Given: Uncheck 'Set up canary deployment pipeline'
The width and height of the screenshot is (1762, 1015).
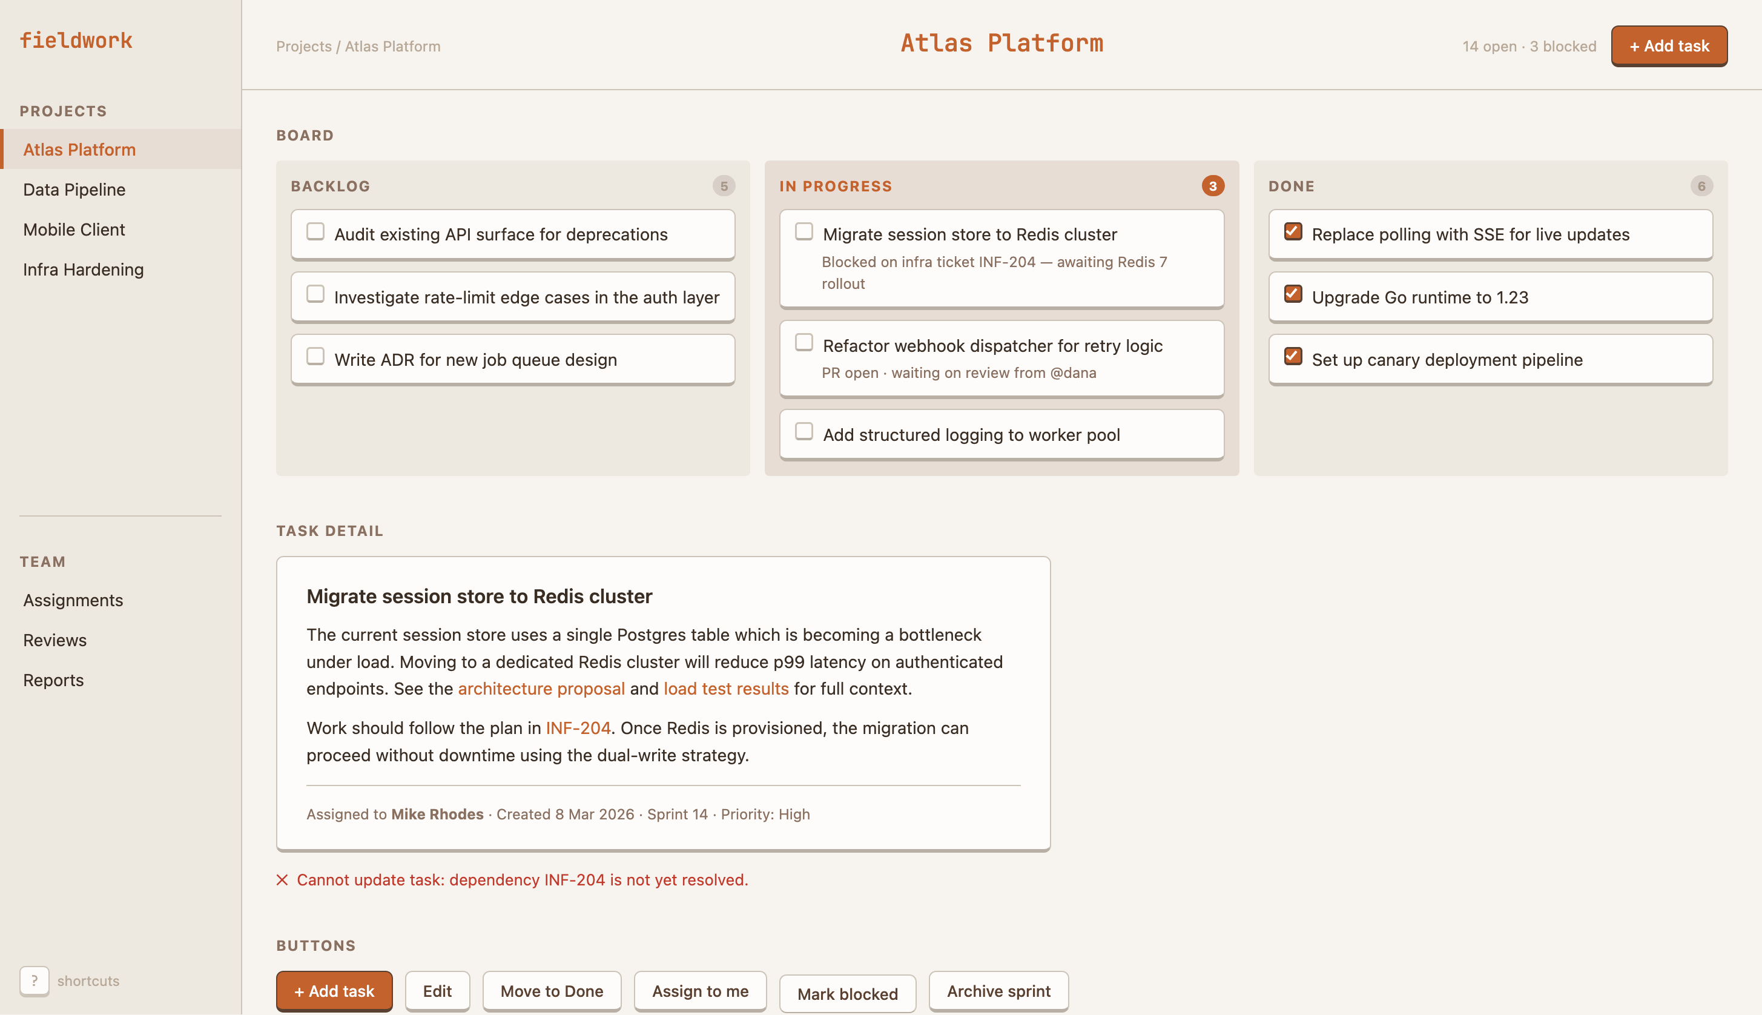Looking at the screenshot, I should [x=1293, y=357].
